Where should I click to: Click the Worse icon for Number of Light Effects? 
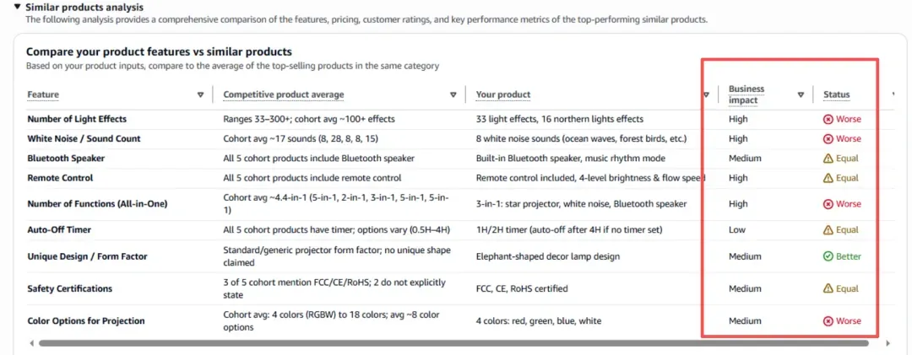828,119
